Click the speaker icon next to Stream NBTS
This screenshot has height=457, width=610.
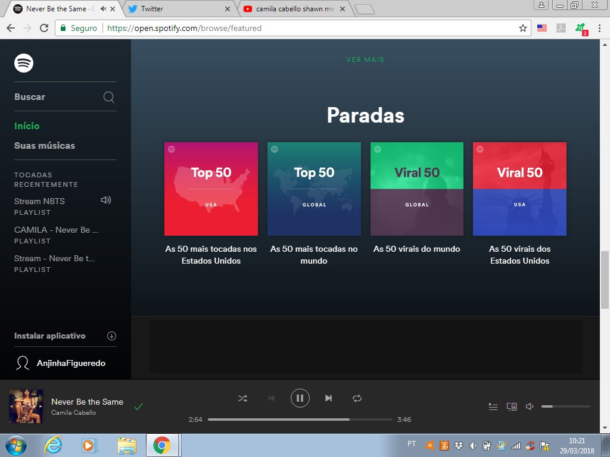pyautogui.click(x=106, y=200)
